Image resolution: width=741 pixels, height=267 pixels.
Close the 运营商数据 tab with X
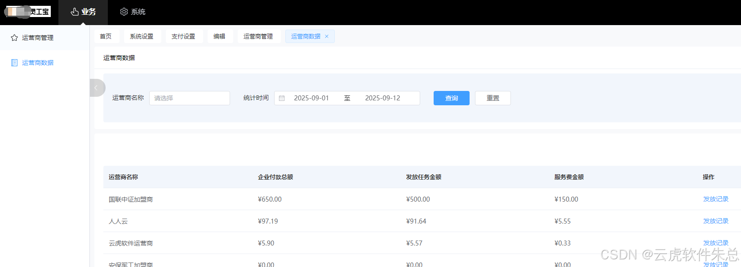coord(327,37)
